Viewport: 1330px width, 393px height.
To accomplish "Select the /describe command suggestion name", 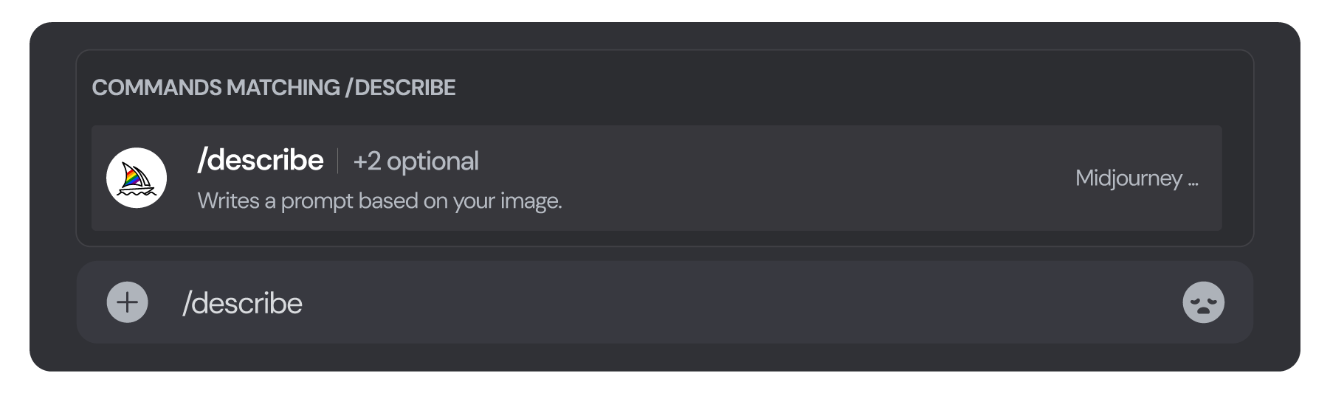I will tap(260, 160).
